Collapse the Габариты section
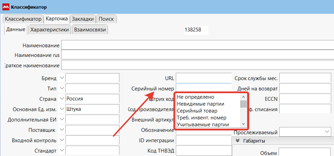 click(238, 141)
